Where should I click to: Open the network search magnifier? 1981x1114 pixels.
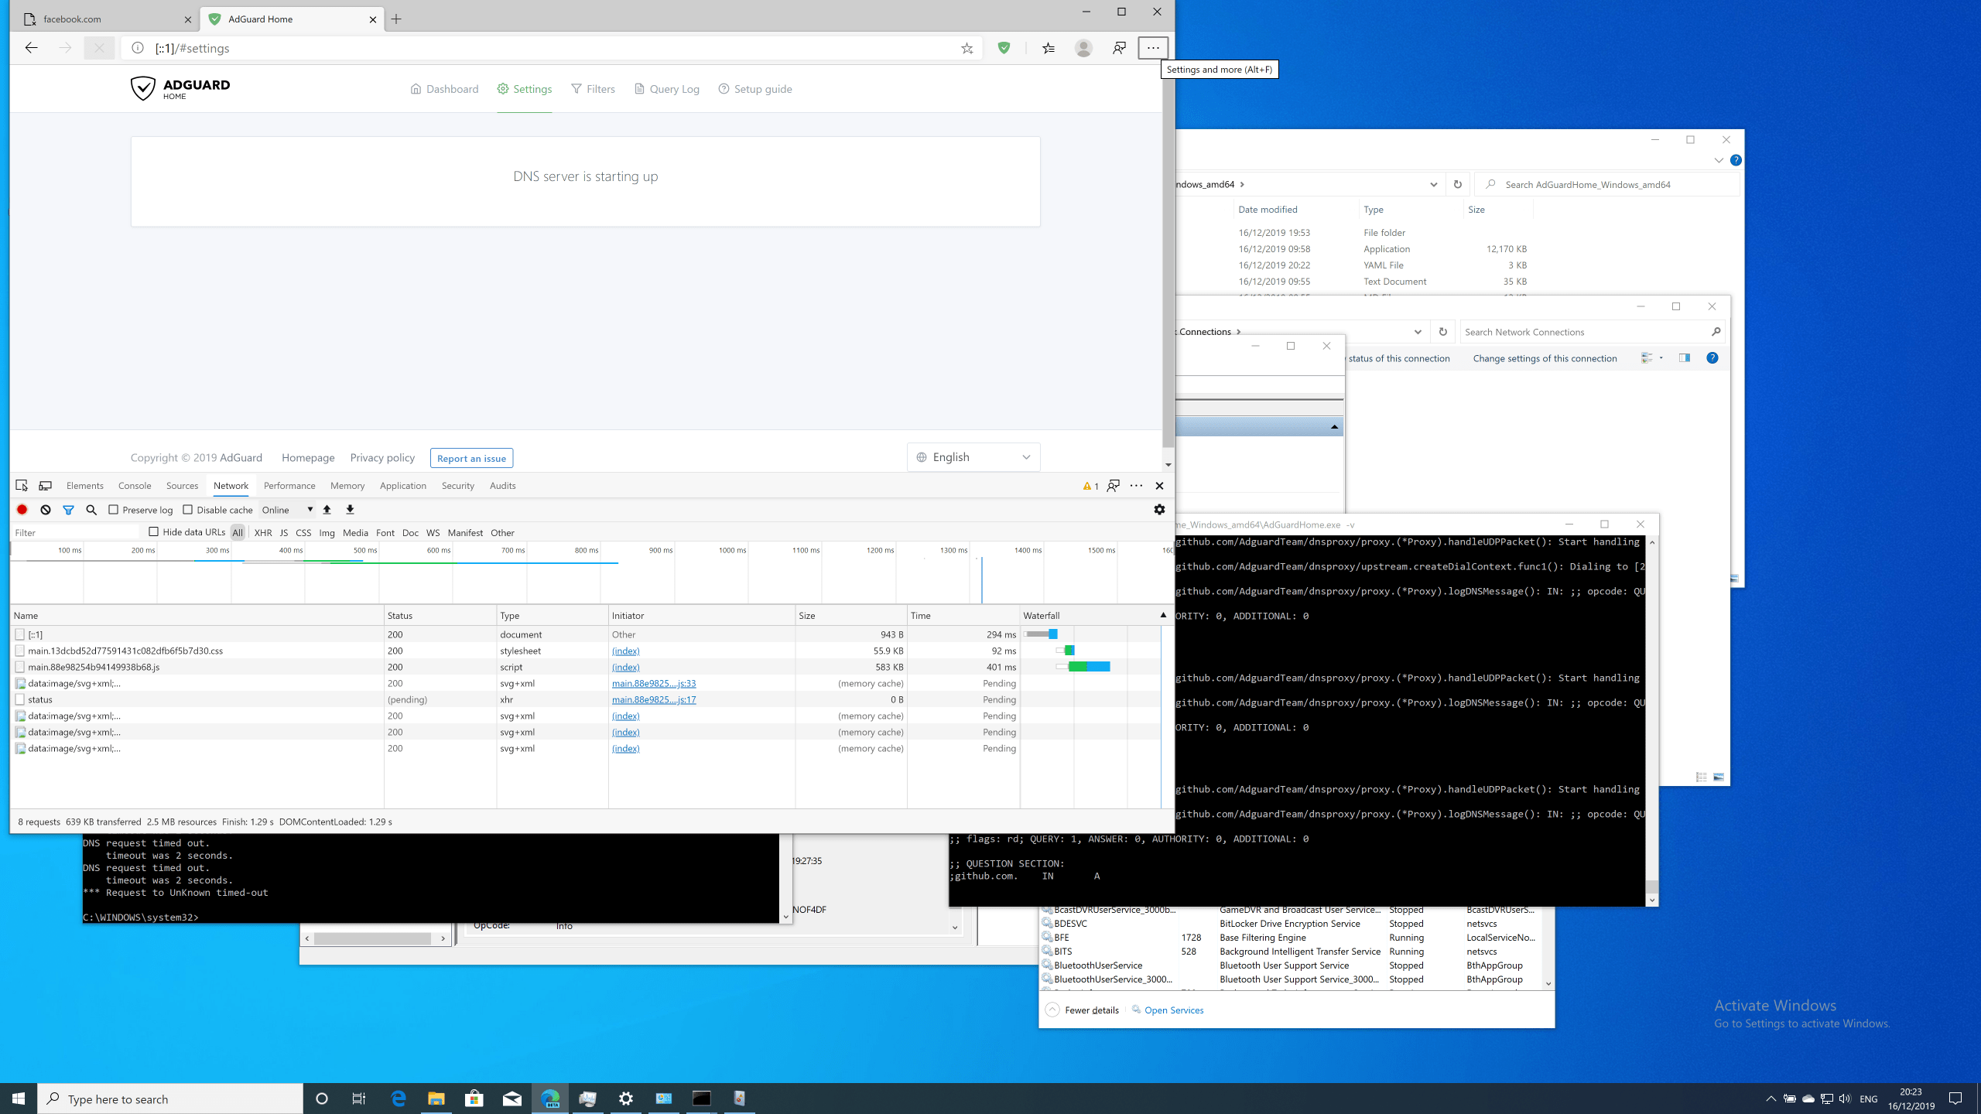[91, 510]
